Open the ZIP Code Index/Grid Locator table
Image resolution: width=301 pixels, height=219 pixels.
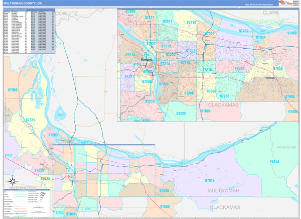pos(29,31)
